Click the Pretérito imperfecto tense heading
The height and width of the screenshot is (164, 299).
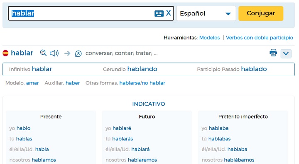pos(243,116)
